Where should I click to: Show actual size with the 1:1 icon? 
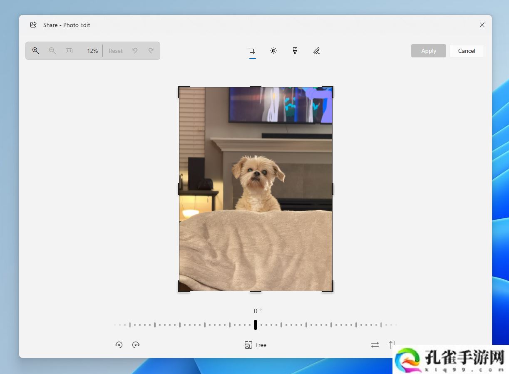69,51
